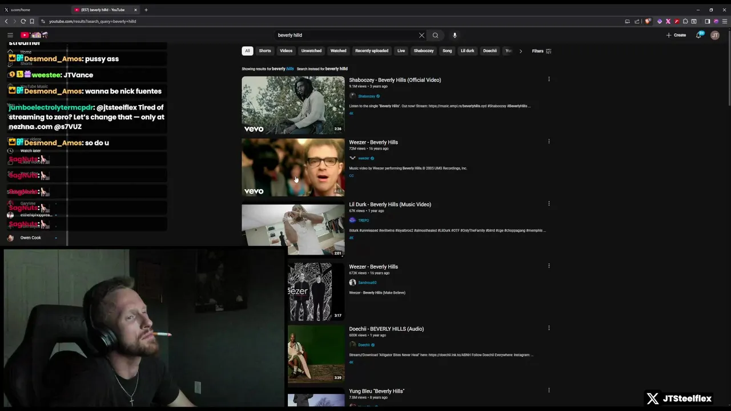Play the Weezer vevo video thumbnail
The height and width of the screenshot is (411, 731).
click(x=293, y=167)
